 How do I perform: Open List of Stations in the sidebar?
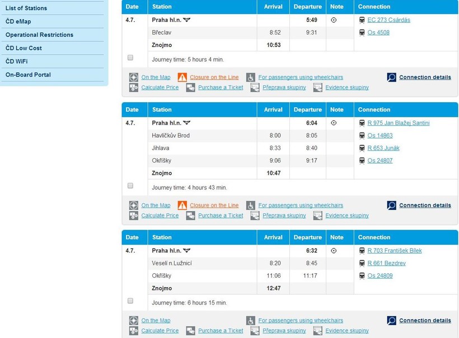(26, 8)
